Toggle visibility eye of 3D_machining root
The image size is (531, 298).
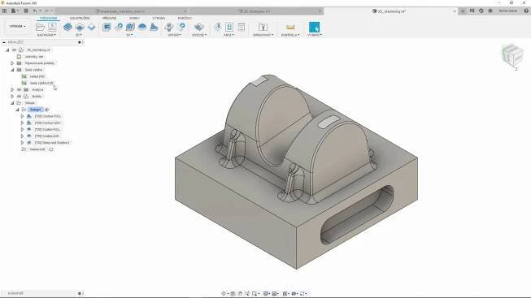[x=14, y=50]
